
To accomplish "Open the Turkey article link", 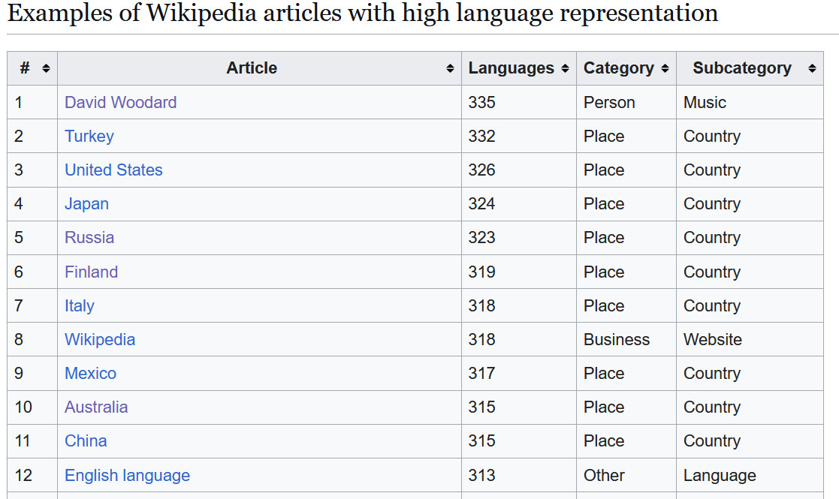I will [89, 137].
